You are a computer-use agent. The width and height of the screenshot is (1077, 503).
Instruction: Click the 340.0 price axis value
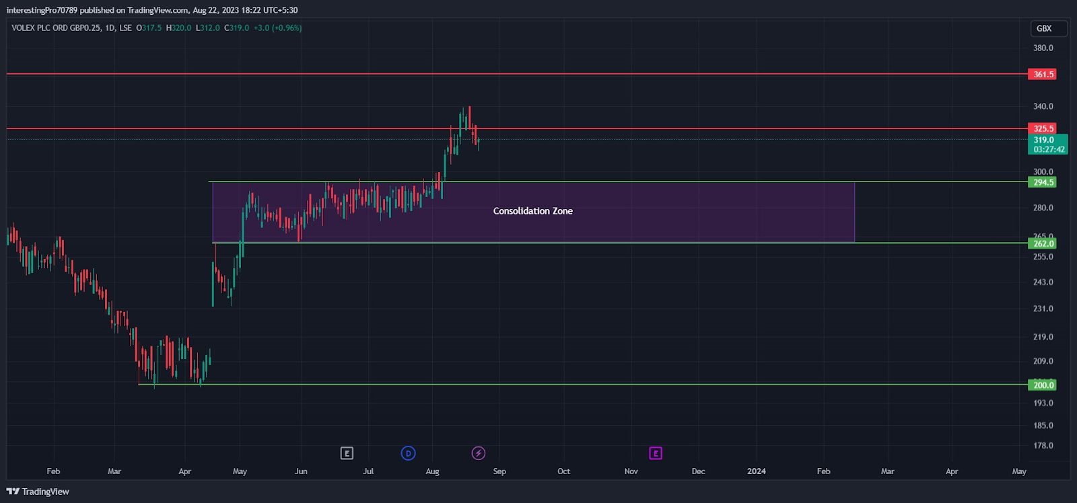click(x=1043, y=106)
